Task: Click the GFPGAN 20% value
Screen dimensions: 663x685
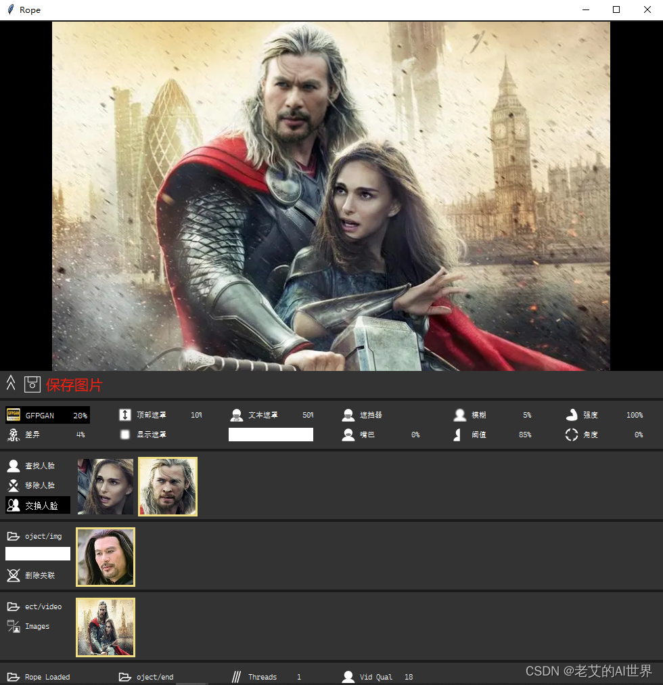Action: (80, 416)
